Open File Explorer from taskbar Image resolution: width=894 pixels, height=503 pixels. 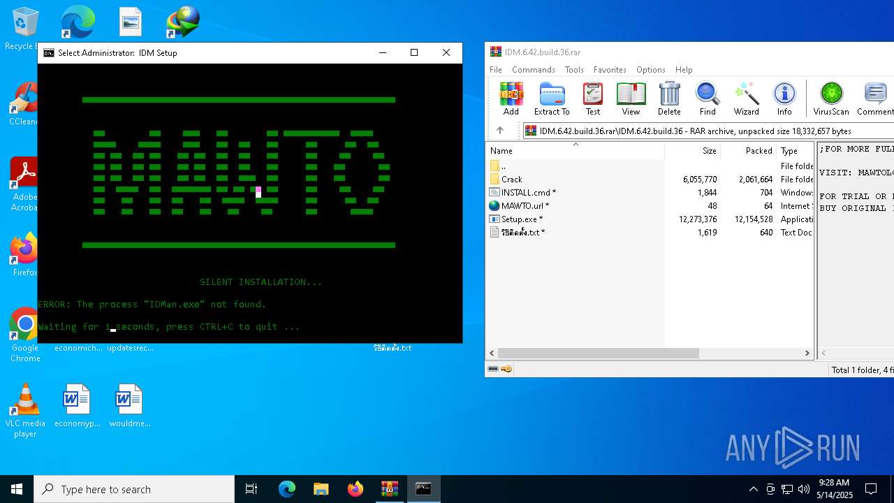pyautogui.click(x=321, y=489)
